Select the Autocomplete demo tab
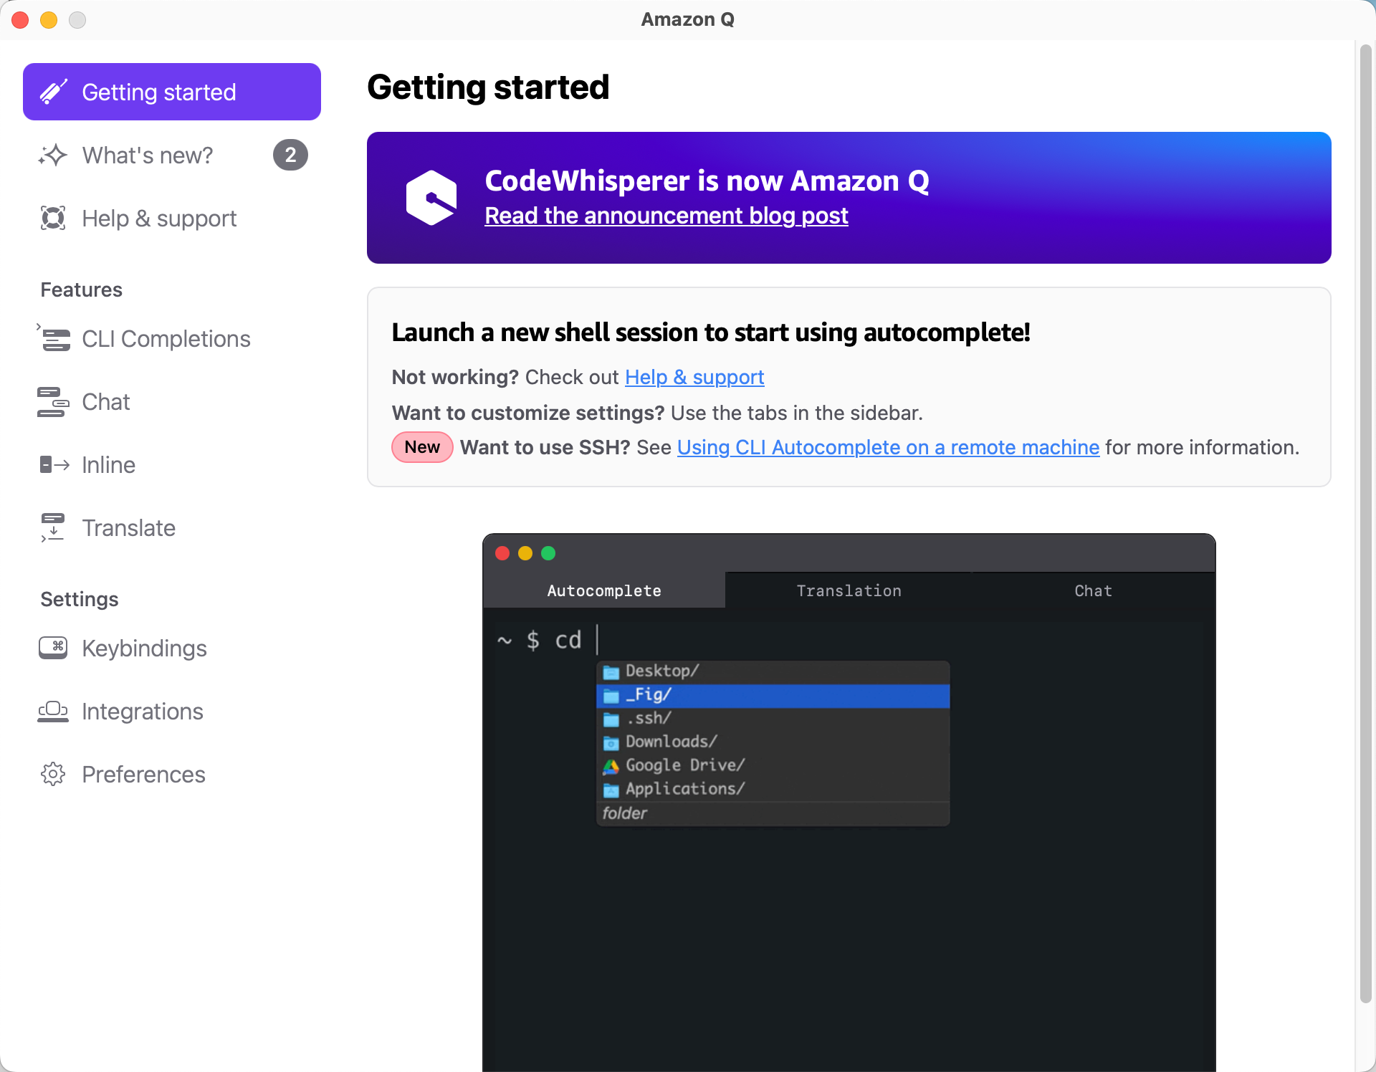This screenshot has height=1072, width=1376. tap(604, 590)
